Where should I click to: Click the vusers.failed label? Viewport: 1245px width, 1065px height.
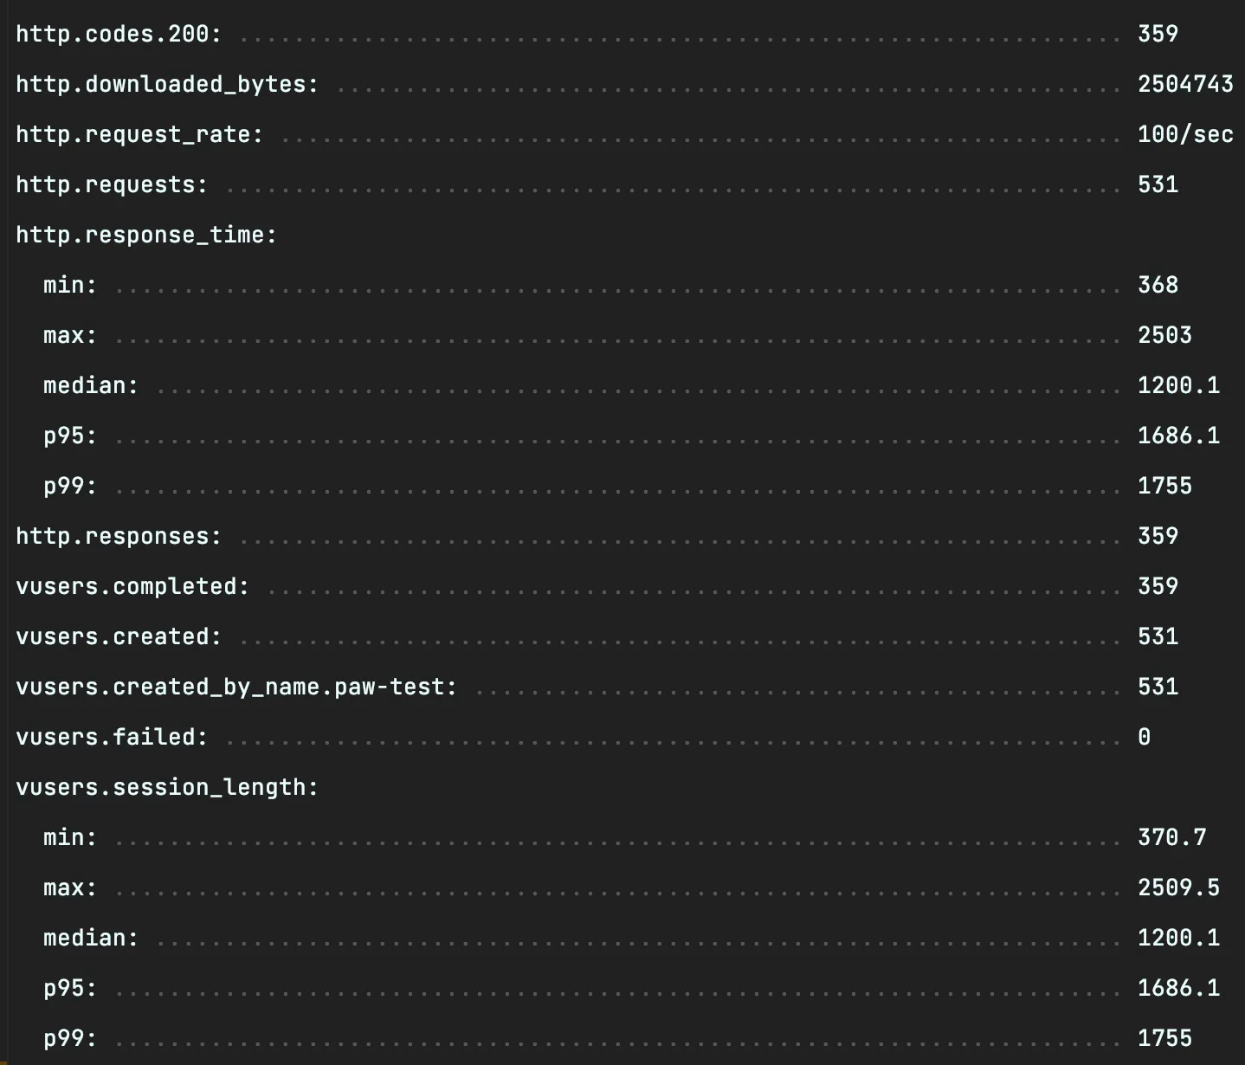(x=112, y=737)
